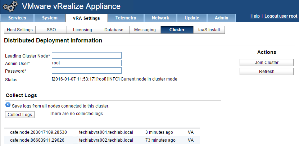Click the Collect Logs section heading
Viewport: 299px width, 146px height.
21,96
